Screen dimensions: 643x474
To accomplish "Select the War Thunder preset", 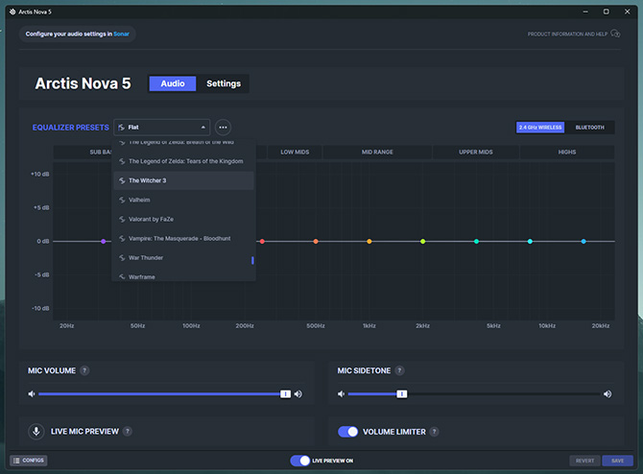I will [183, 257].
